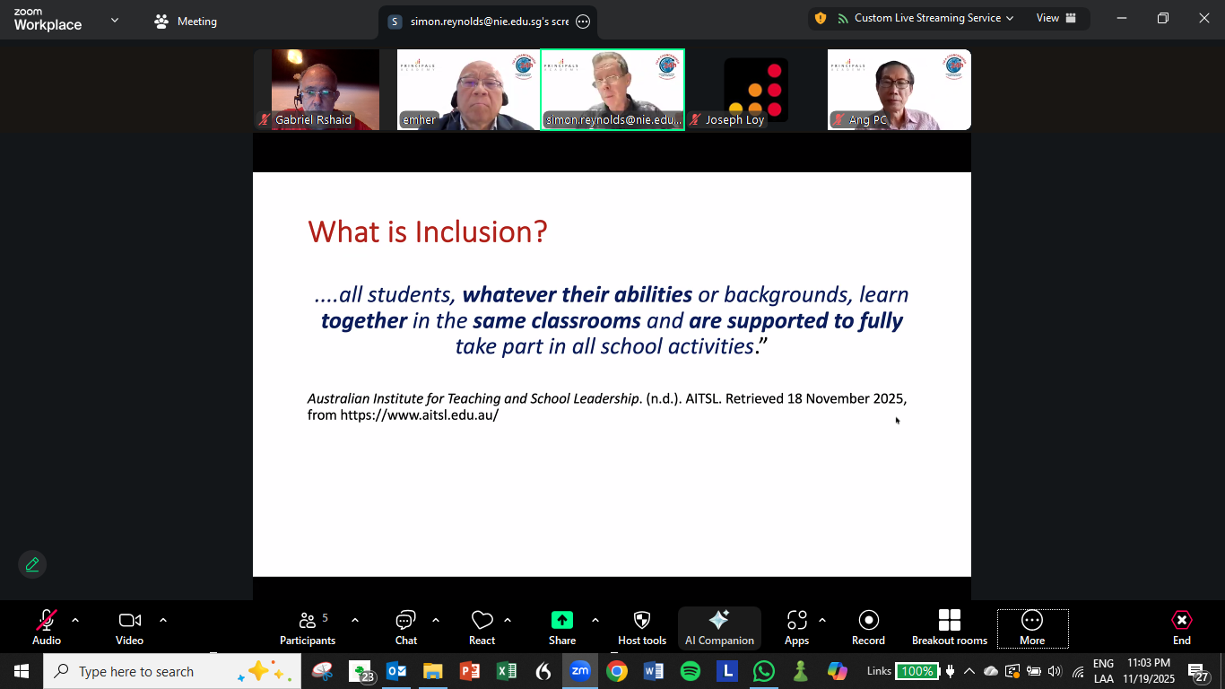Open the View layout menu
1225x689 pixels.
click(x=1056, y=18)
